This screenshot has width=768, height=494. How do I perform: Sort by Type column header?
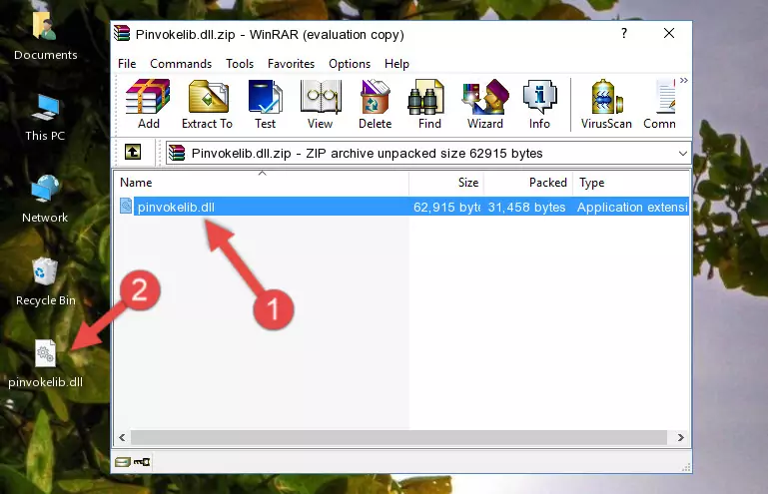(x=631, y=183)
